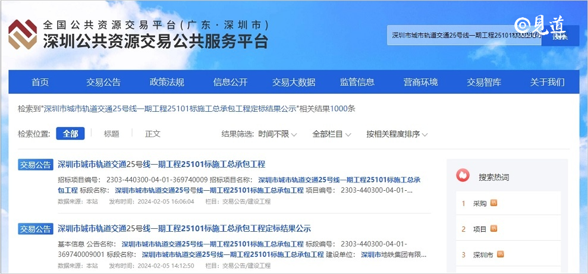The width and height of the screenshot is (588, 274).
Task: Expand the 全部栏目 column dropdown
Action: tap(331, 134)
